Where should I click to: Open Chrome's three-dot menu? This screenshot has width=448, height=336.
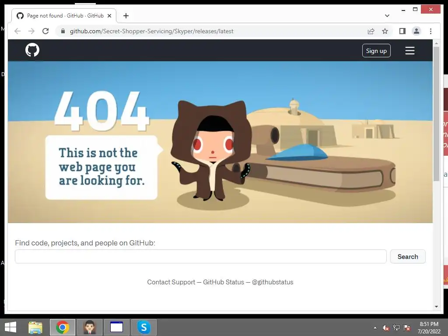430,31
